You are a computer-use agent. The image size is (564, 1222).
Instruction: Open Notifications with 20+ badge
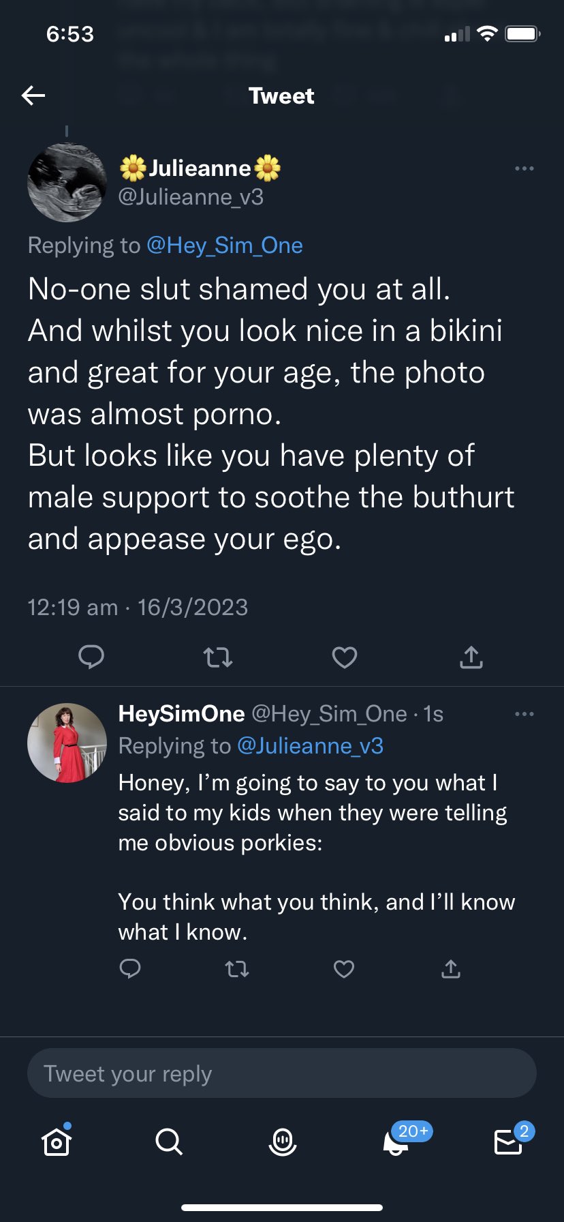[x=396, y=1141]
